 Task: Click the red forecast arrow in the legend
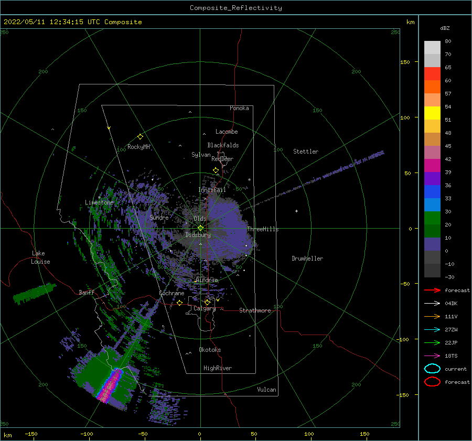pyautogui.click(x=432, y=290)
